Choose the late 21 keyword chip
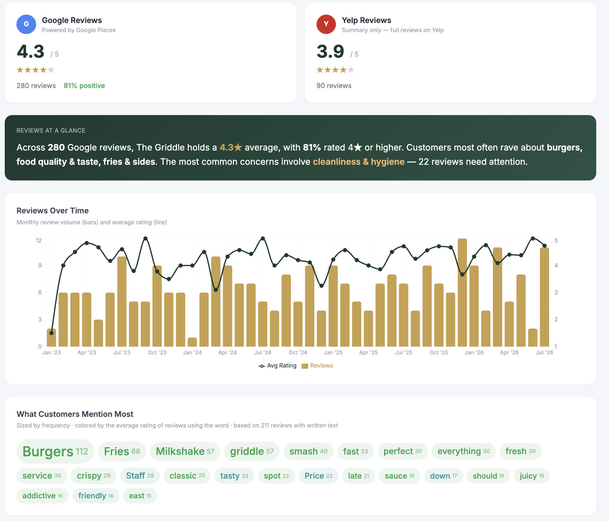Screen dimensions: 609x521 359,476
